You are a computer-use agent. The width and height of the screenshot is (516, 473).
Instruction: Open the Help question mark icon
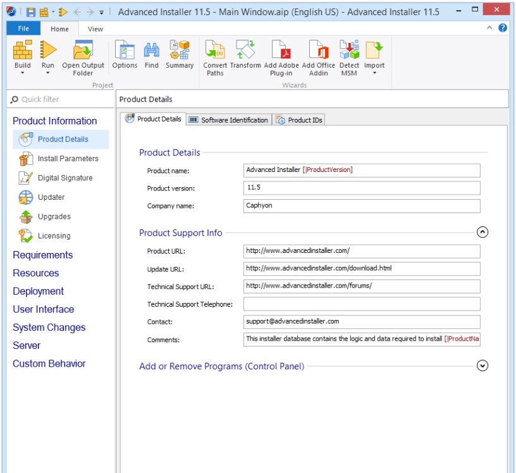[x=503, y=28]
